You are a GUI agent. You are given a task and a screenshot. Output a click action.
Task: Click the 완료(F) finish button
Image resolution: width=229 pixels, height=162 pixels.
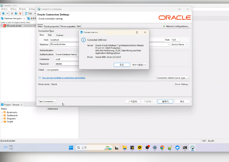coord(165,102)
